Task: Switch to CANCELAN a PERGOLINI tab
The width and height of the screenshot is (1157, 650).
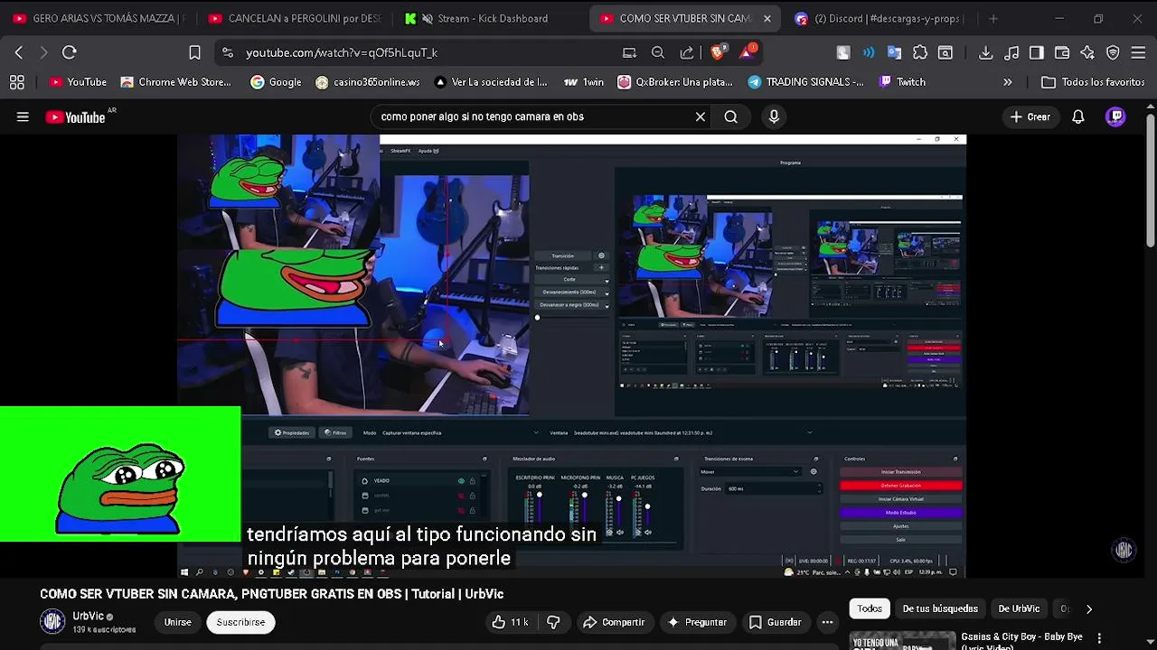Action: [x=295, y=18]
